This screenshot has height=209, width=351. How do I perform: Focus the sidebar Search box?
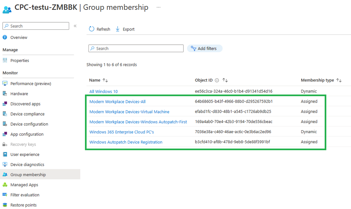pyautogui.click(x=36, y=26)
